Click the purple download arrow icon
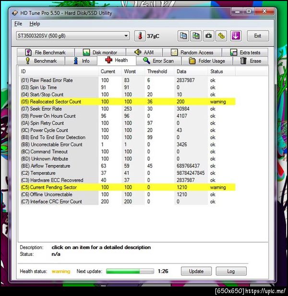 [x=236, y=35]
